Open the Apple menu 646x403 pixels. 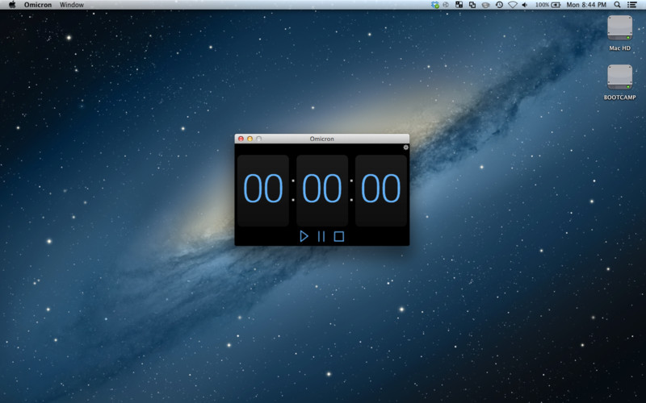point(12,5)
